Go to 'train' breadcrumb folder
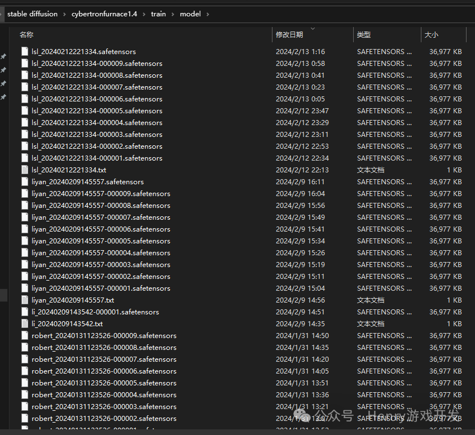The image size is (475, 435). [x=159, y=14]
